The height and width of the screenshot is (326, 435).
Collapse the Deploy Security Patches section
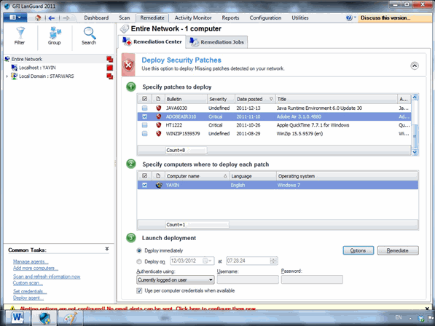415,65
